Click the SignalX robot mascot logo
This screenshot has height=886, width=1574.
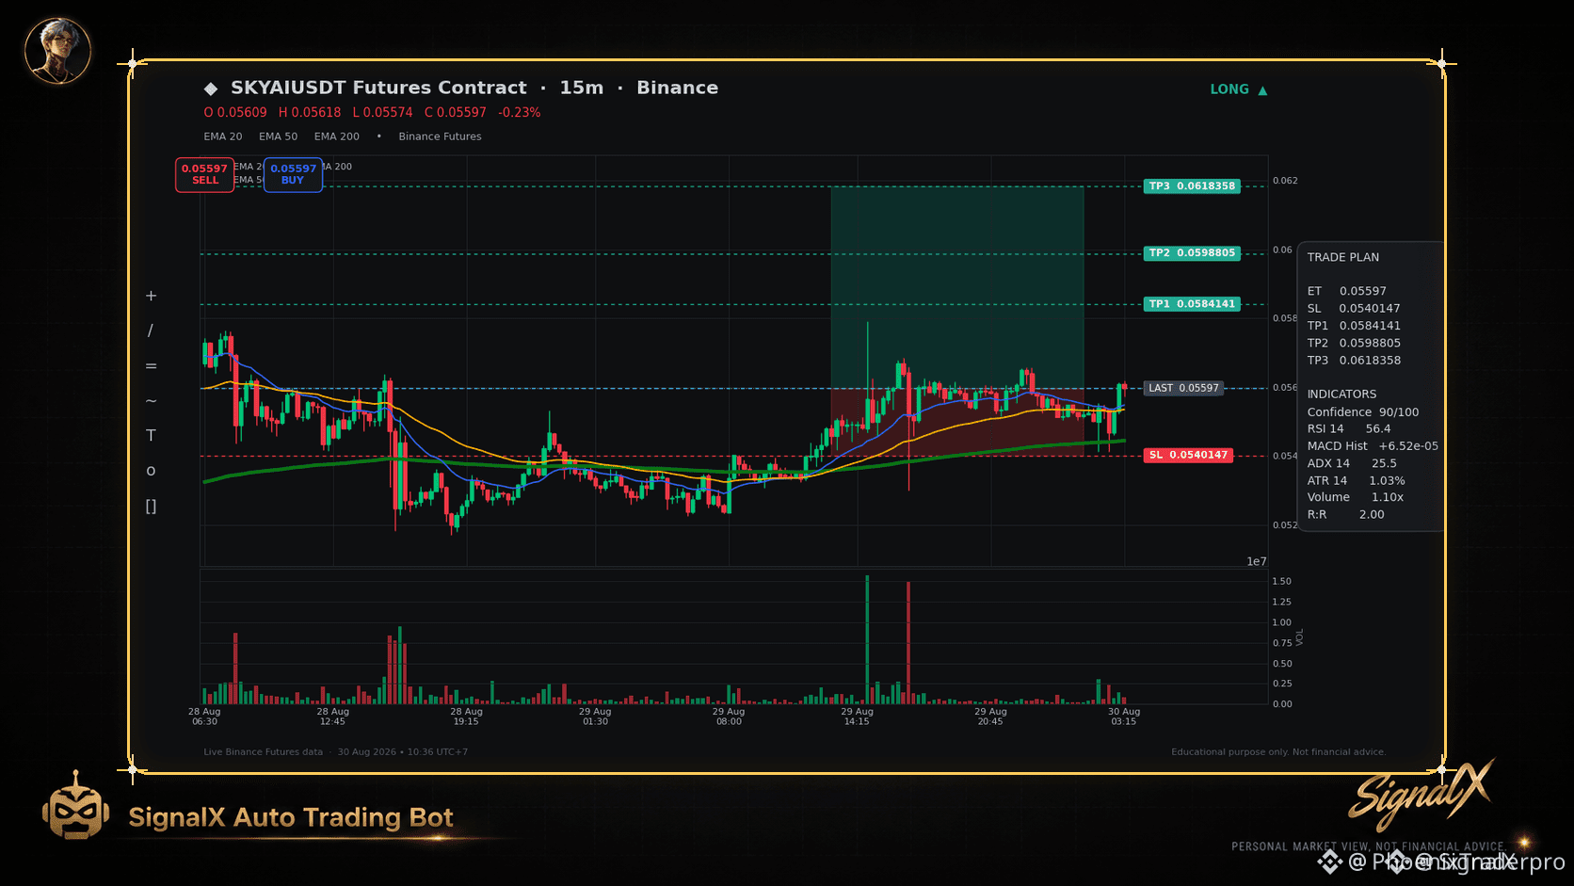pos(75,806)
